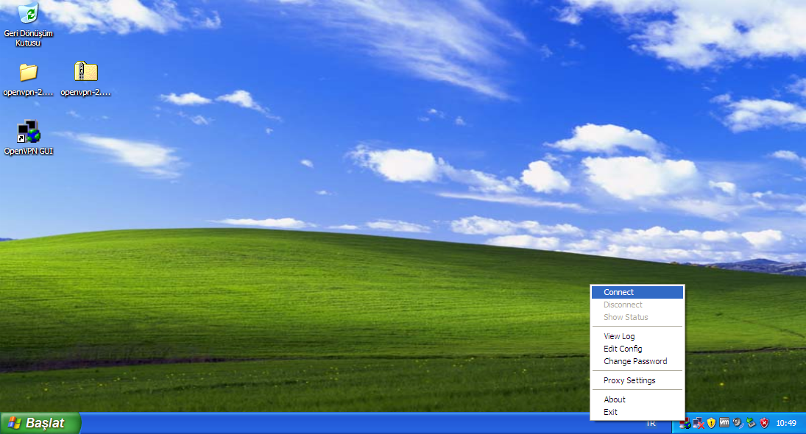The width and height of the screenshot is (806, 434).
Task: Click the yellow shield security alert tray icon
Action: [x=712, y=423]
